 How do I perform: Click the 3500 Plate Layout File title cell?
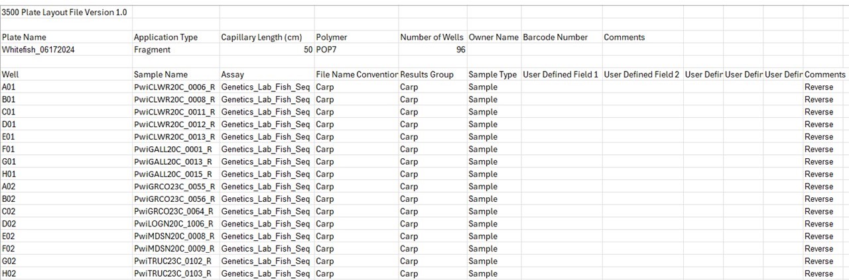click(66, 12)
